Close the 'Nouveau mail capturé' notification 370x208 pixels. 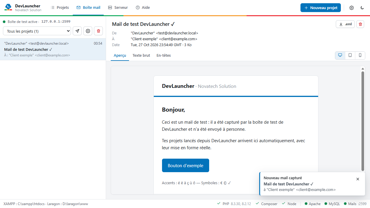pos(358,179)
